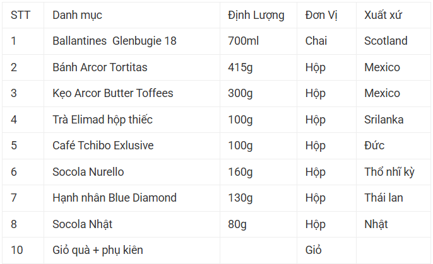433x264 pixels.
Task: Select the 'Ballantines Glenbugie 18' cell
Action: point(114,41)
